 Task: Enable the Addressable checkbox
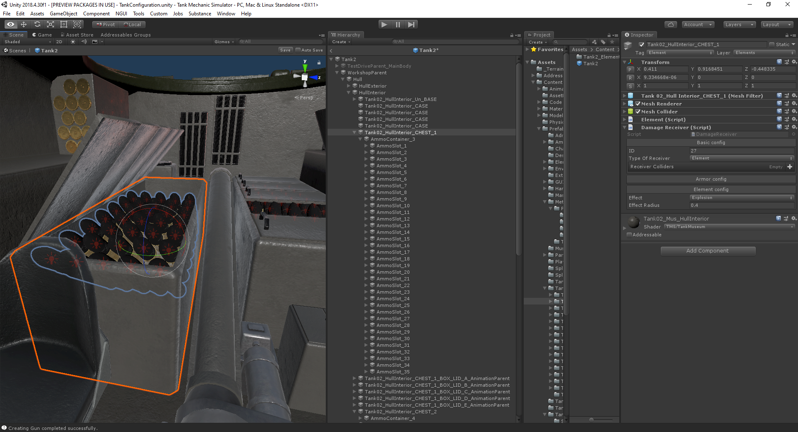[629, 235]
